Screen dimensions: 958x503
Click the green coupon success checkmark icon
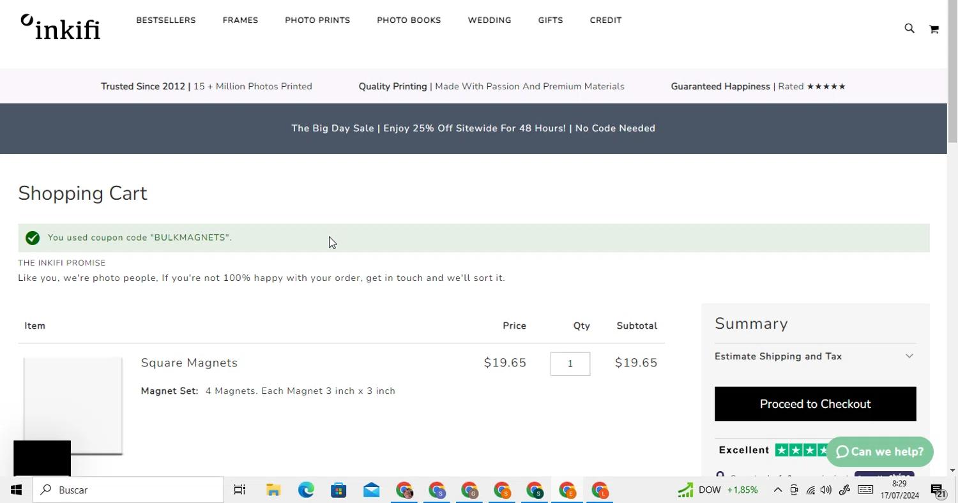(x=33, y=238)
